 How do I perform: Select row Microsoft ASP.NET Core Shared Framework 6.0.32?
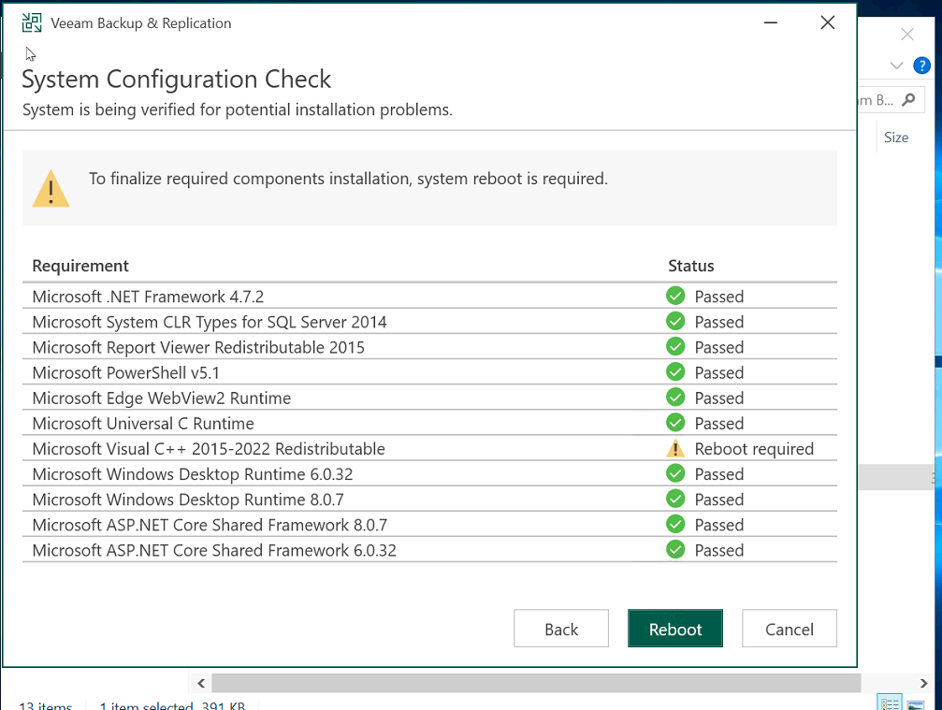429,550
